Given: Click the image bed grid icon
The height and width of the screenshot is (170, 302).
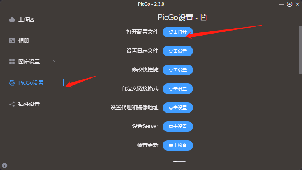Looking at the screenshot, I should [x=12, y=62].
